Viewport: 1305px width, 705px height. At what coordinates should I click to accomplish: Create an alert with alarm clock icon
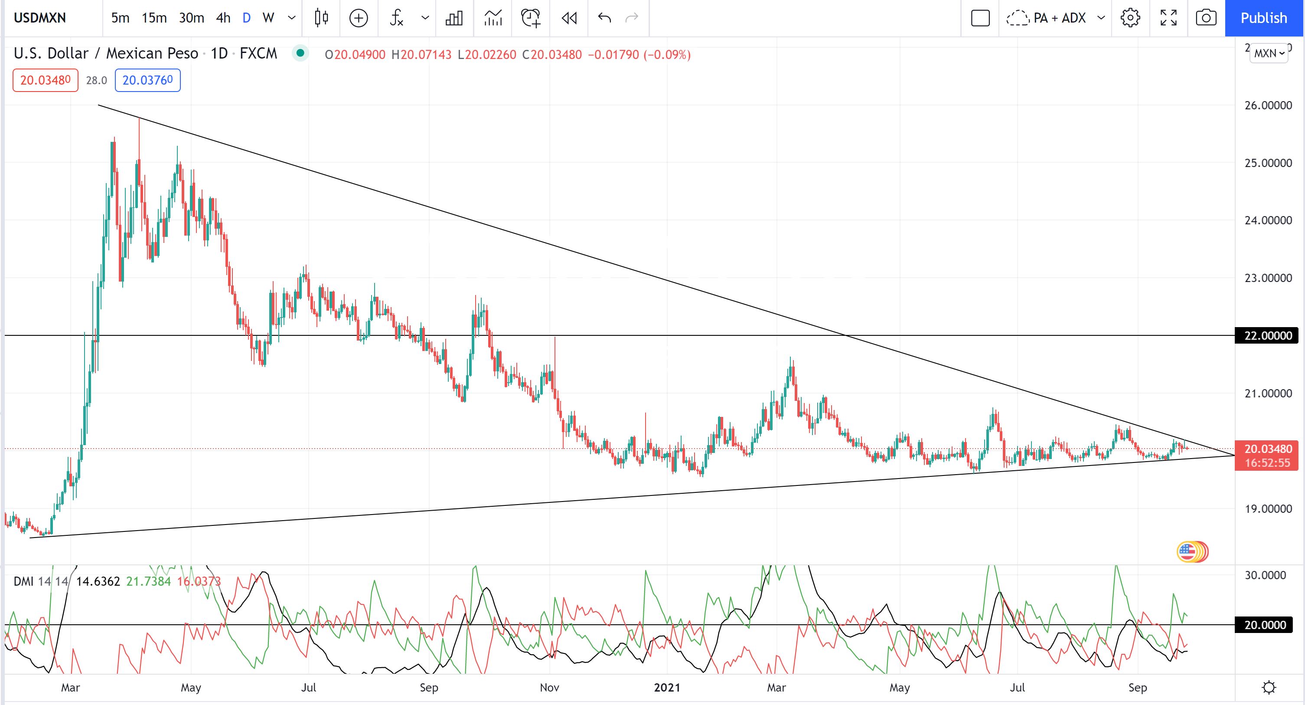[x=530, y=18]
